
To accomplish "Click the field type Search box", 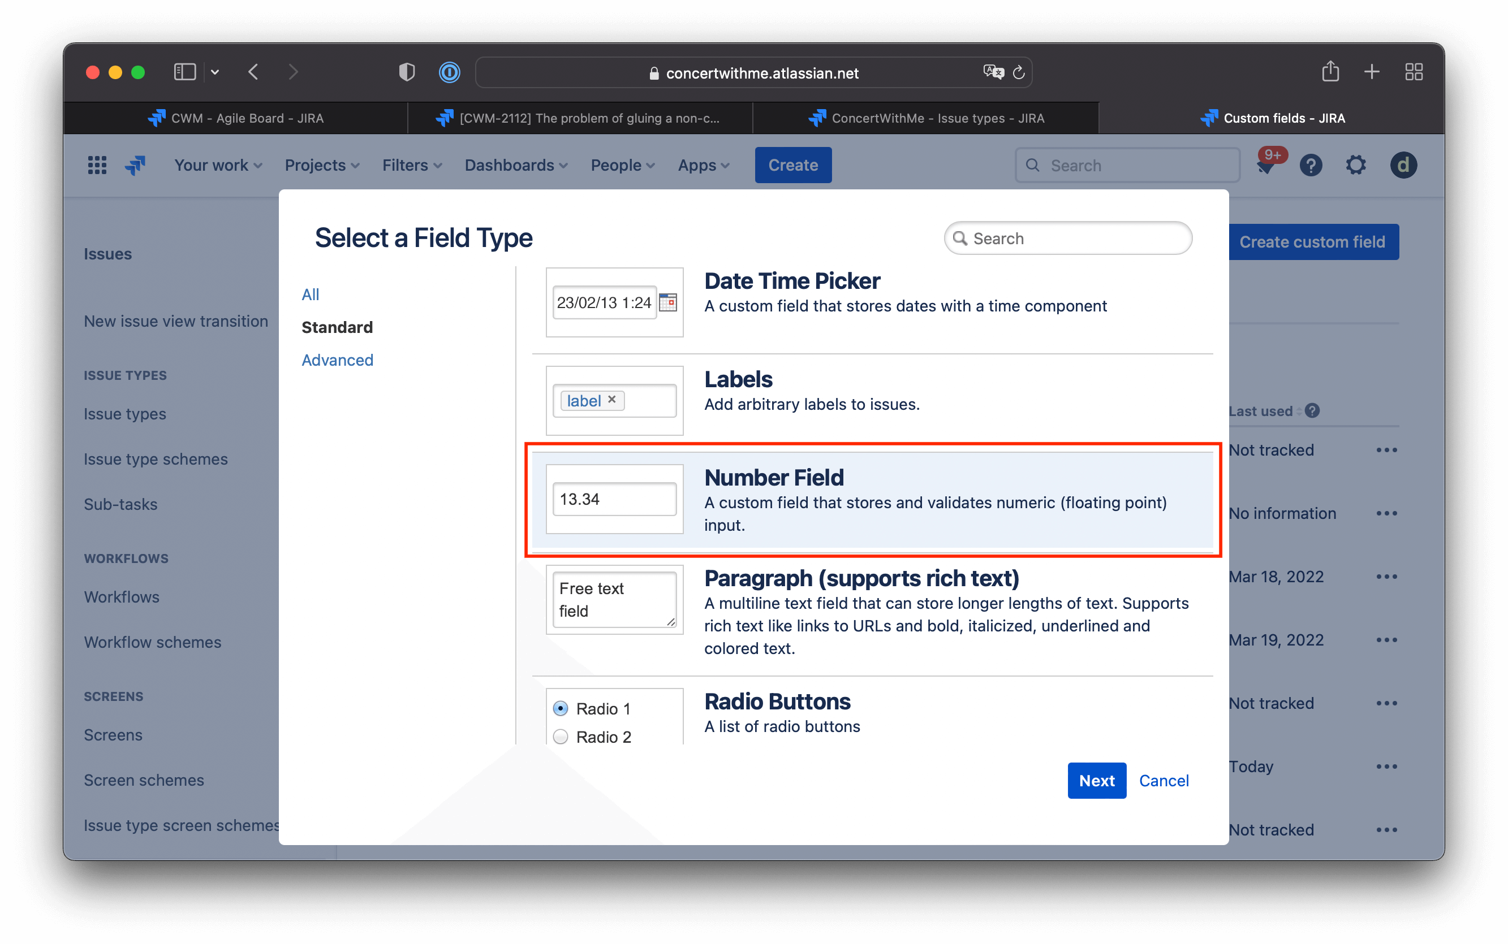I will (1068, 238).
